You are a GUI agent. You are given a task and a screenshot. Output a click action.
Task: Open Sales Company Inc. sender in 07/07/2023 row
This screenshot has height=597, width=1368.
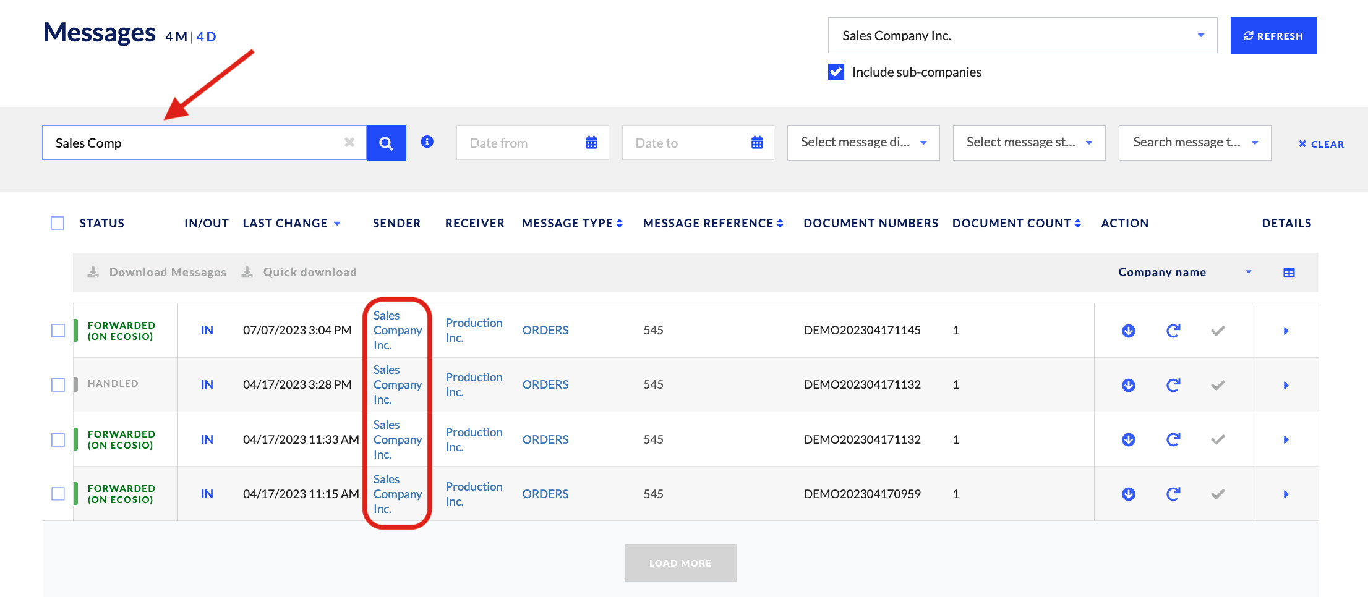point(398,331)
